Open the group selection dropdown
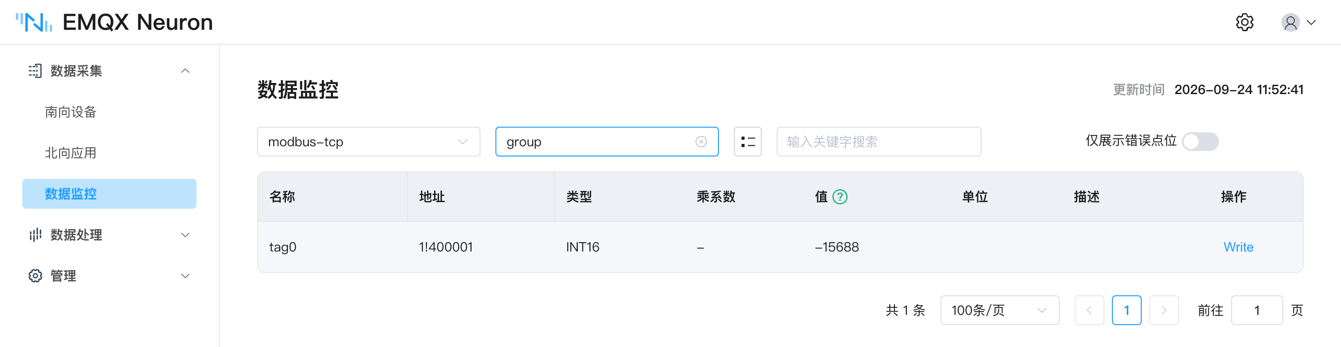1341x347 pixels. [606, 142]
